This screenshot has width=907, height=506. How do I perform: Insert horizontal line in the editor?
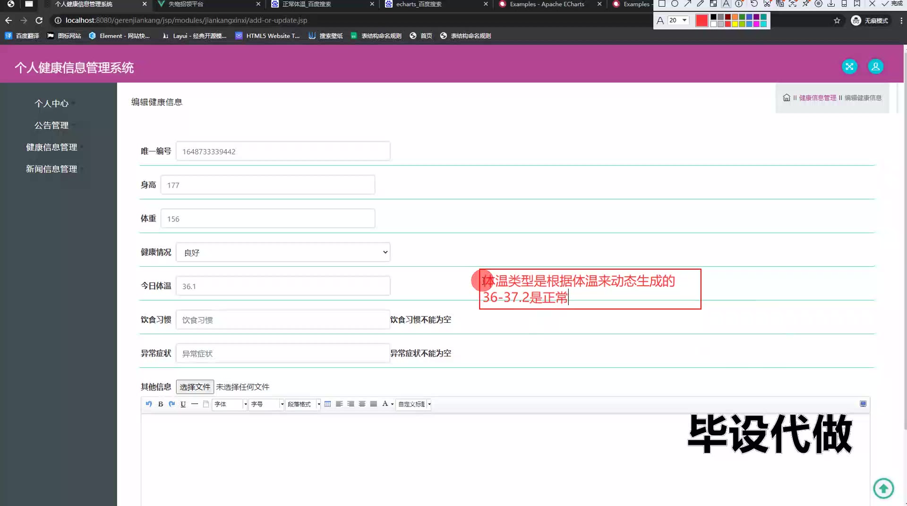point(195,404)
